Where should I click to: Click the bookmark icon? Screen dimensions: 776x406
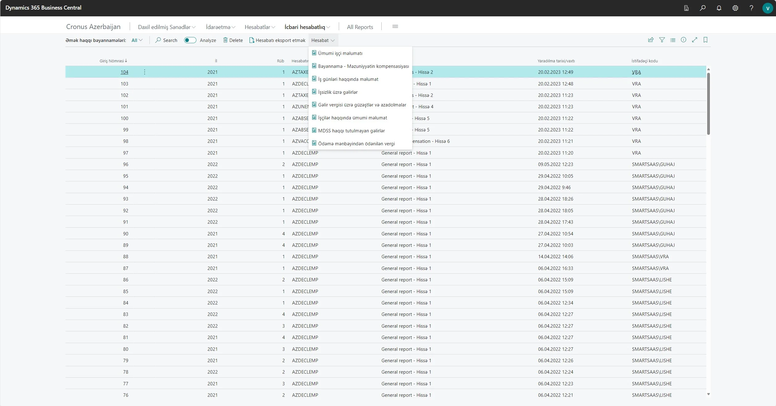pos(705,40)
